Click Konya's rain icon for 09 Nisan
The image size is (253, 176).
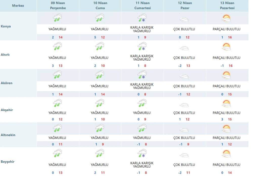(57, 18)
